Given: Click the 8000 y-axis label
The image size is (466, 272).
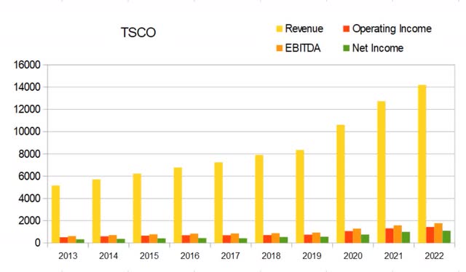Looking at the screenshot, I should pos(29,153).
